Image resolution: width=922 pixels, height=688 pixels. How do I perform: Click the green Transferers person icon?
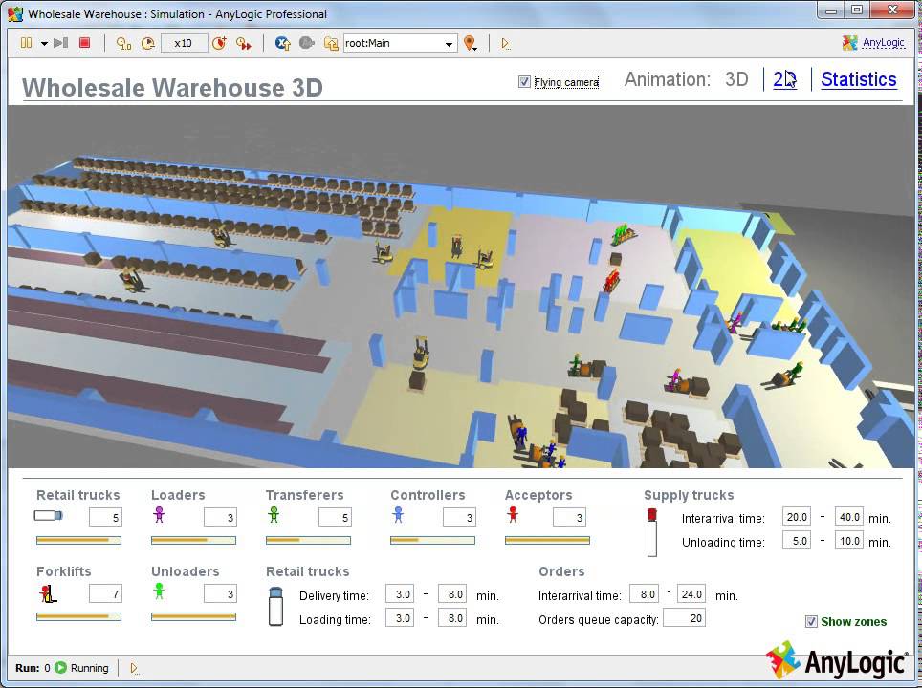tap(274, 515)
